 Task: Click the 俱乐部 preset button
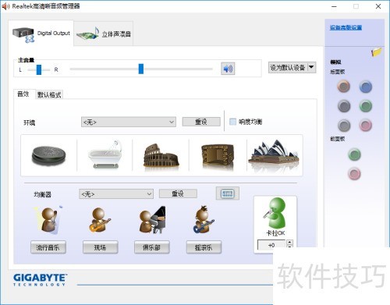click(152, 247)
